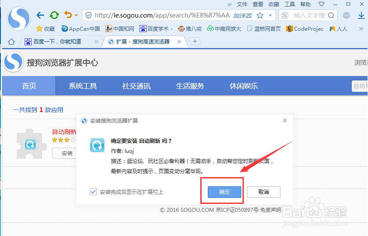The width and height of the screenshot is (368, 236).
Task: Click the round chat bubble icon
Action: [x=346, y=15]
